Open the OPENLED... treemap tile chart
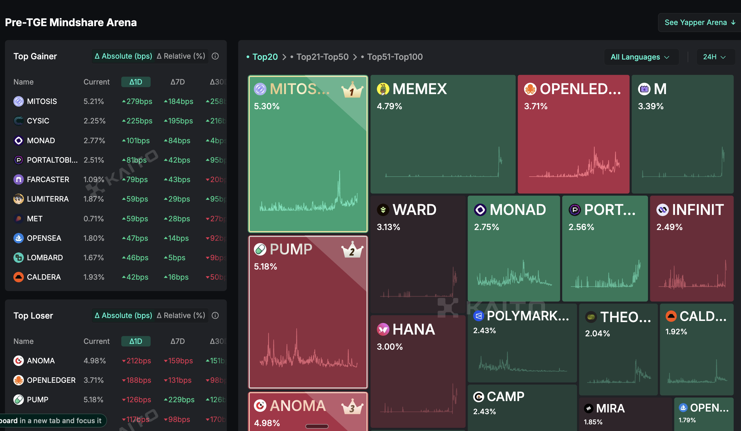The image size is (741, 431). (573, 134)
